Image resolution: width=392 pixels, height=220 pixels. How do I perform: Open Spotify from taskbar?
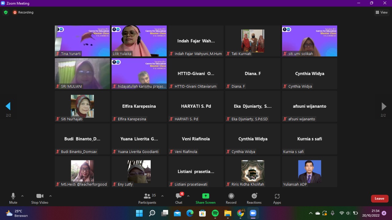[x=215, y=213]
